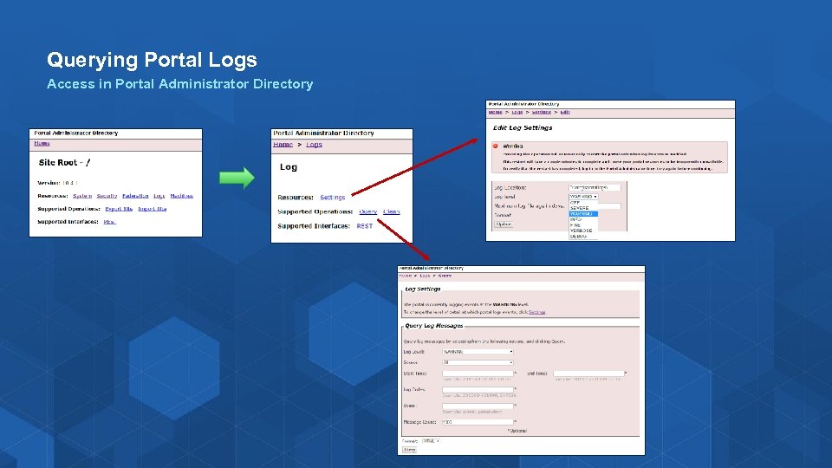The width and height of the screenshot is (832, 468).
Task: Click 'Querying Portal Logs' slide title
Action: [x=152, y=60]
